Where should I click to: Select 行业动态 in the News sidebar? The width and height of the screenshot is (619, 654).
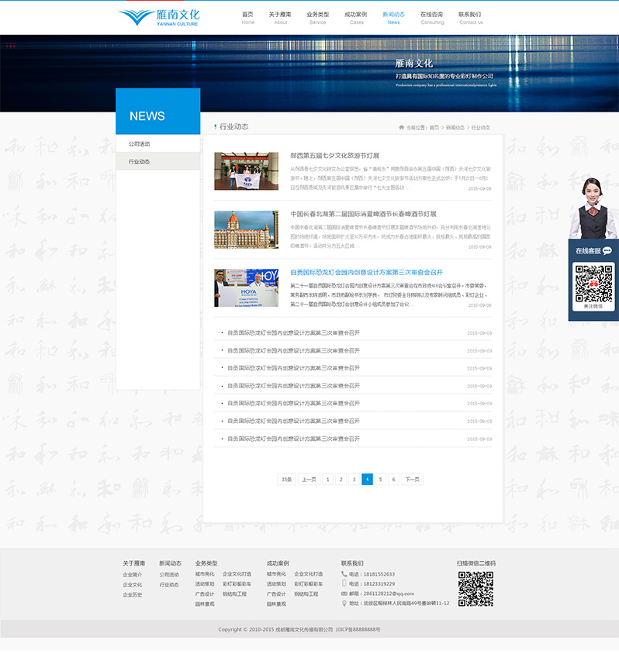pos(140,162)
